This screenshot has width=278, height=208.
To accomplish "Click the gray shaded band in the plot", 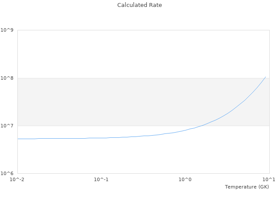I will 109,102.
